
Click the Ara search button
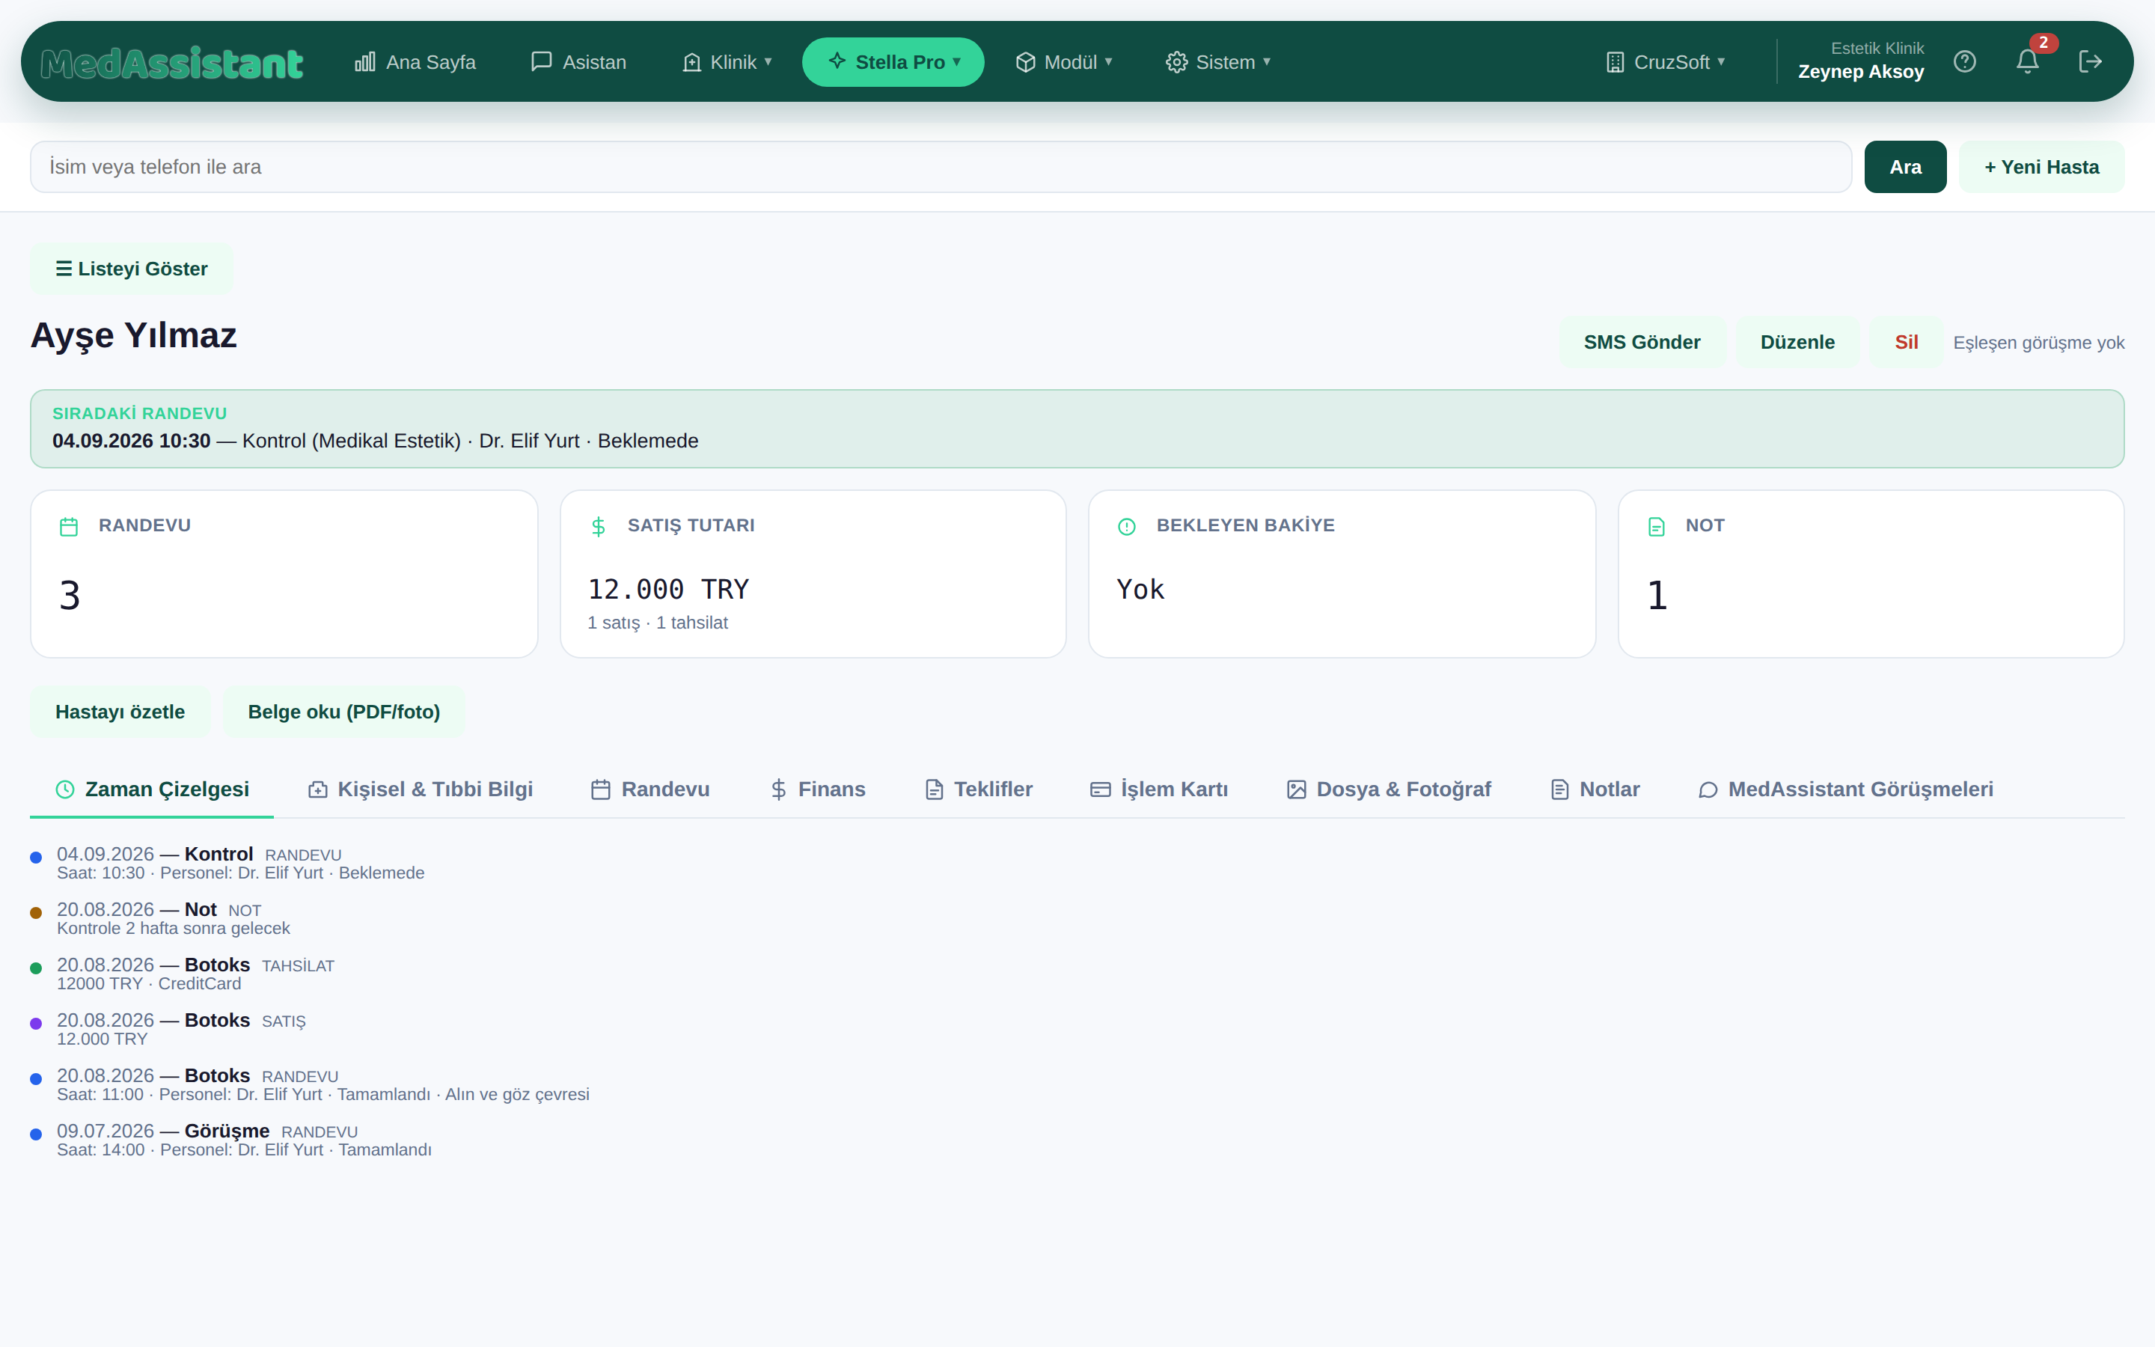point(1905,167)
